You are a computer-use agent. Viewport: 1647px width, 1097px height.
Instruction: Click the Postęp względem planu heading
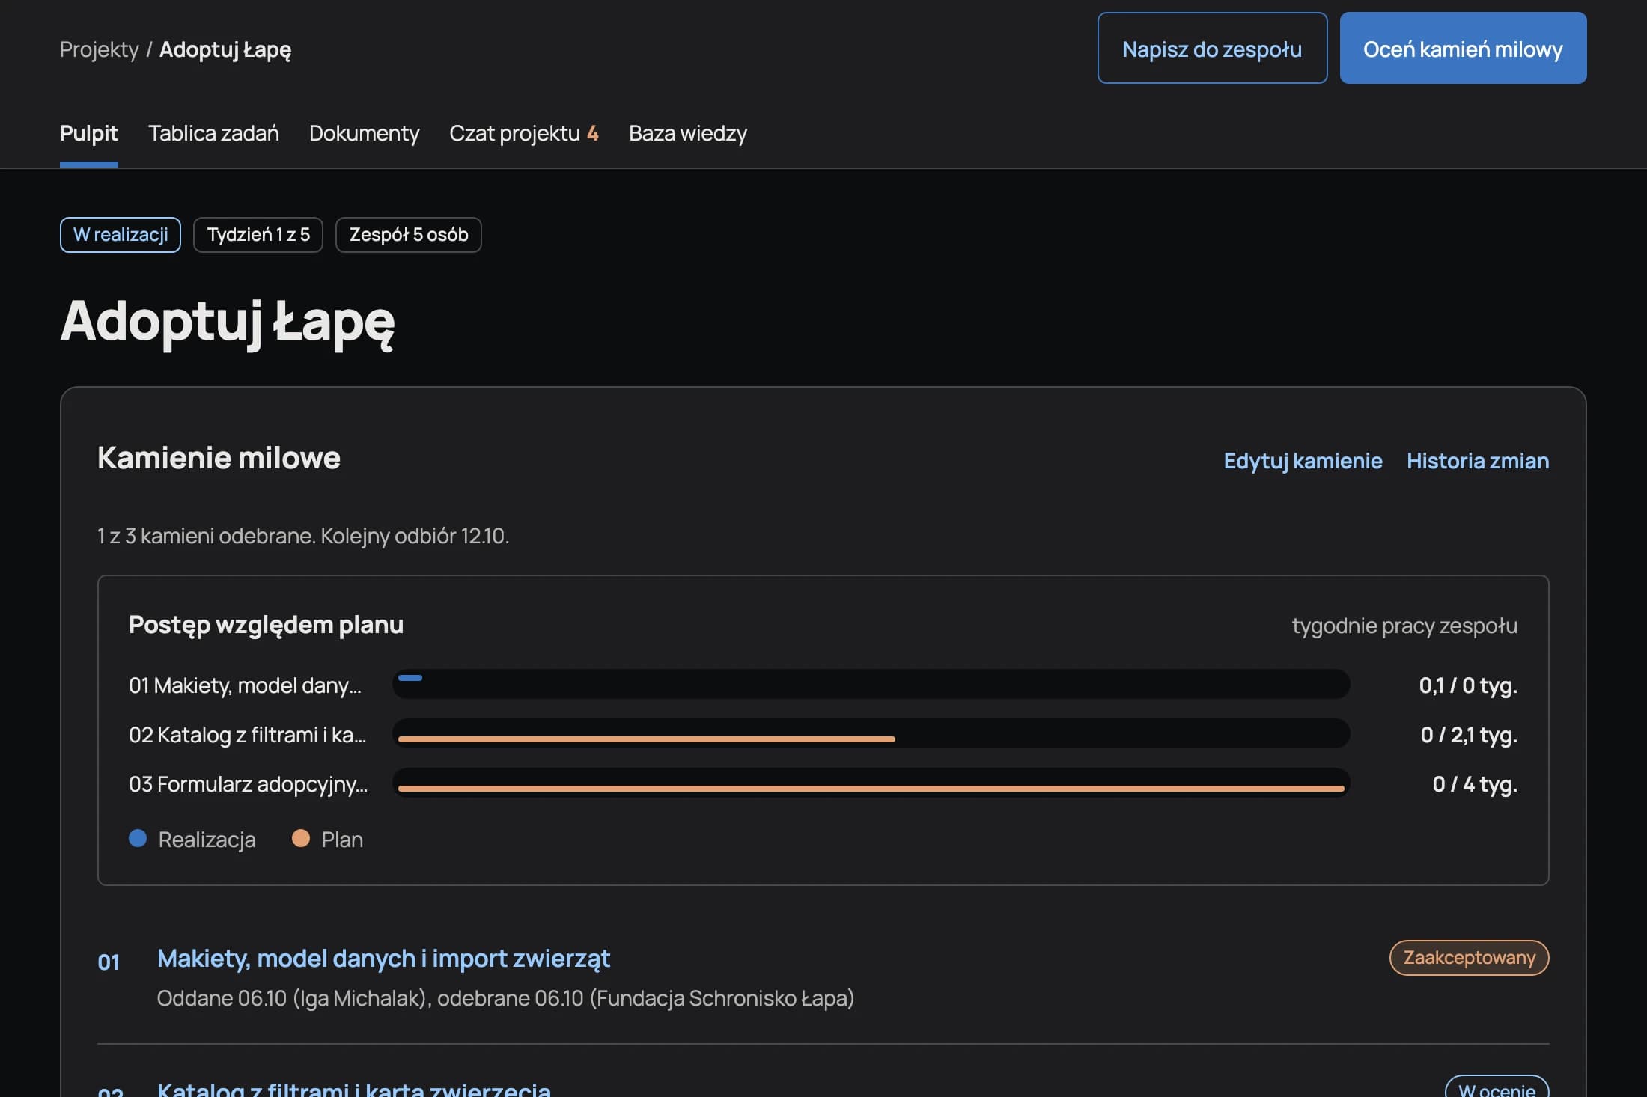pos(266,625)
